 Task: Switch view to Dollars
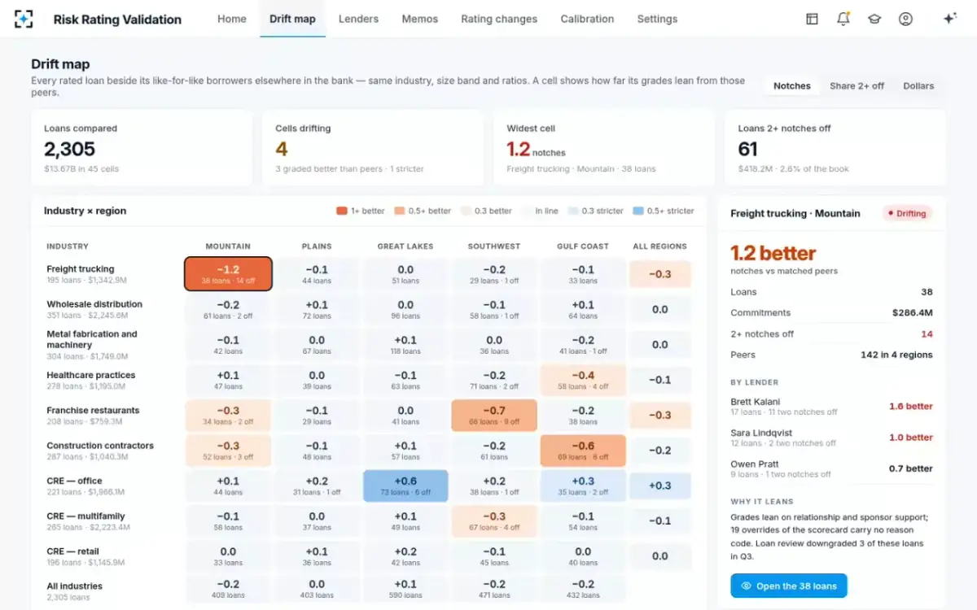(x=918, y=86)
